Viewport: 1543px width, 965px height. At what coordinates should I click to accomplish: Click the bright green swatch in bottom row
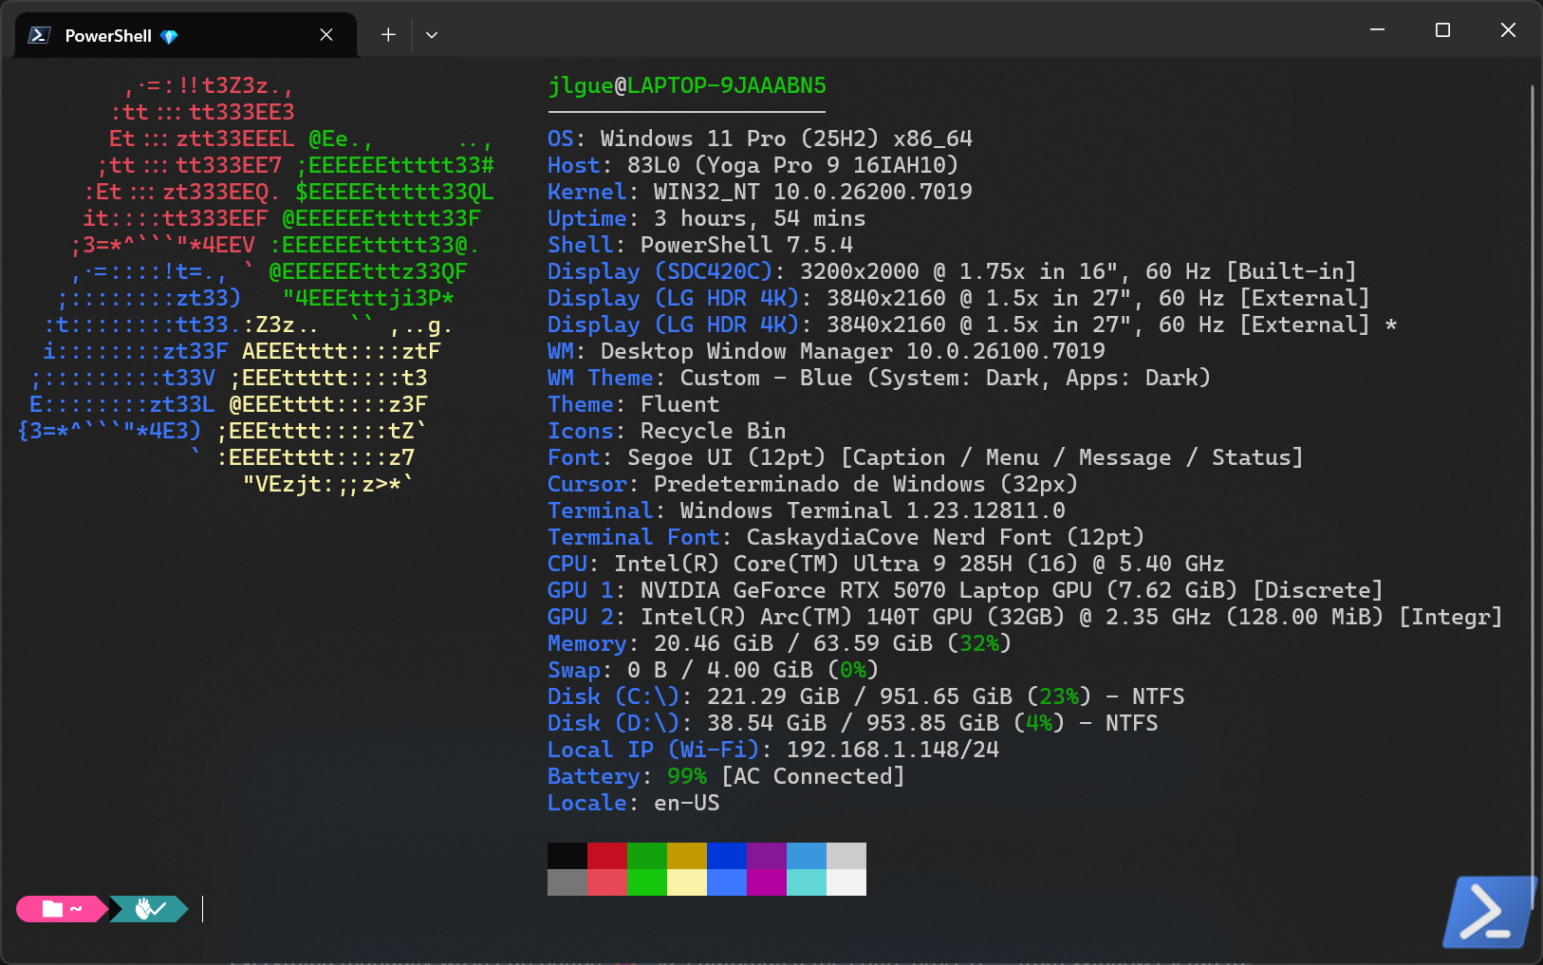pyautogui.click(x=646, y=882)
